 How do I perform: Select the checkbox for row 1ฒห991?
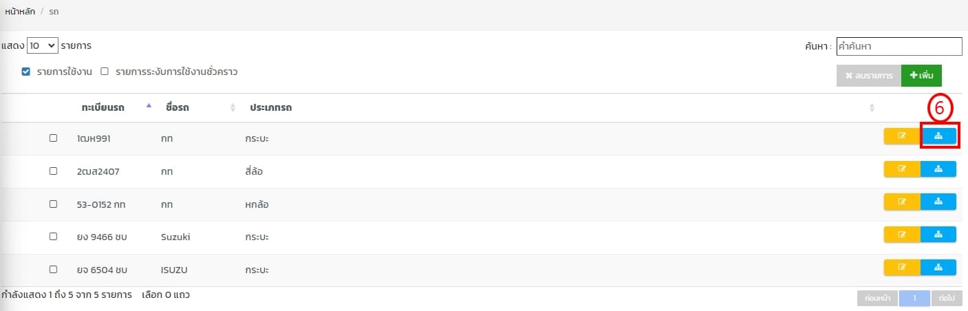coord(53,138)
